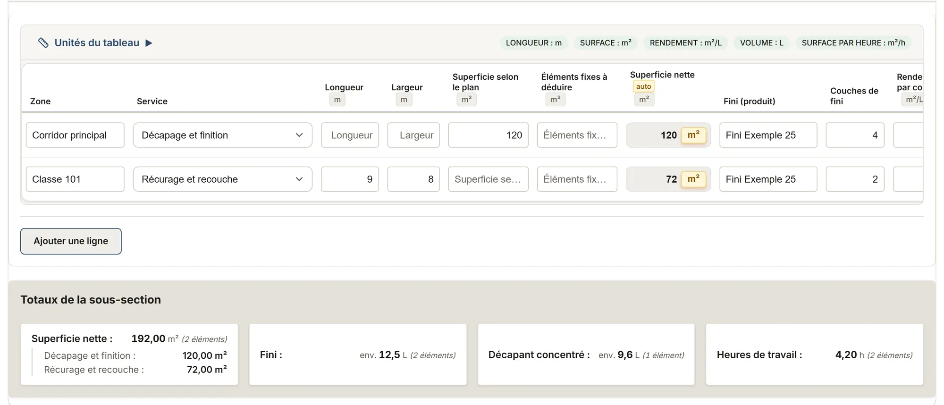This screenshot has height=405, width=944.
Task: Edit the Classe 101 zone field
Action: (75, 179)
